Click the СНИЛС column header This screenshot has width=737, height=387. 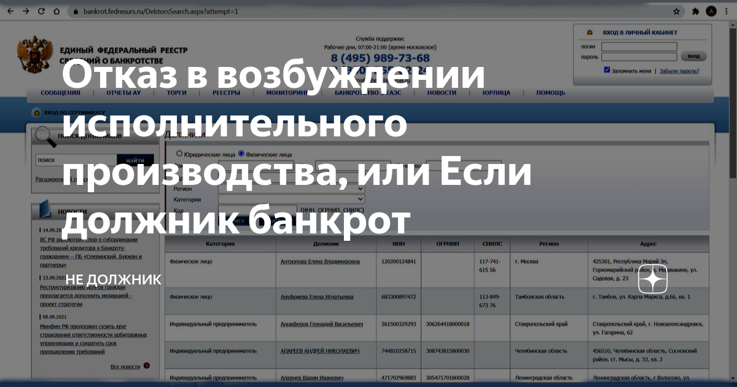492,244
